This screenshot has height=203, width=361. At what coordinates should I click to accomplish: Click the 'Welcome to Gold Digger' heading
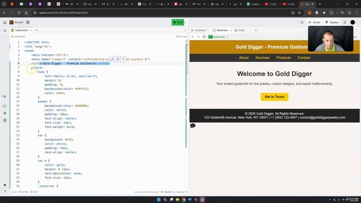click(x=275, y=74)
